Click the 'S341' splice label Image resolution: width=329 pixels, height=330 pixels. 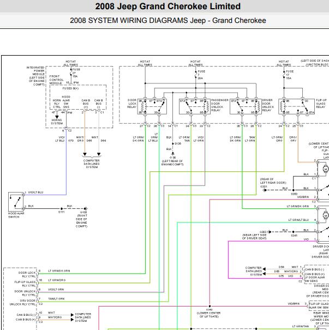tap(294, 236)
